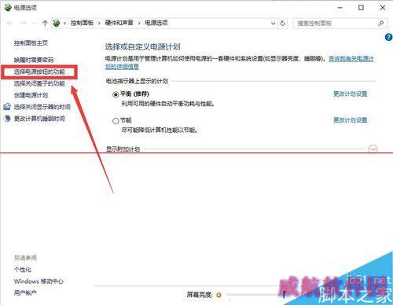Image resolution: width=393 pixels, height=305 pixels.
Task: Click the power options title bar icon
Action: pyautogui.click(x=8, y=8)
